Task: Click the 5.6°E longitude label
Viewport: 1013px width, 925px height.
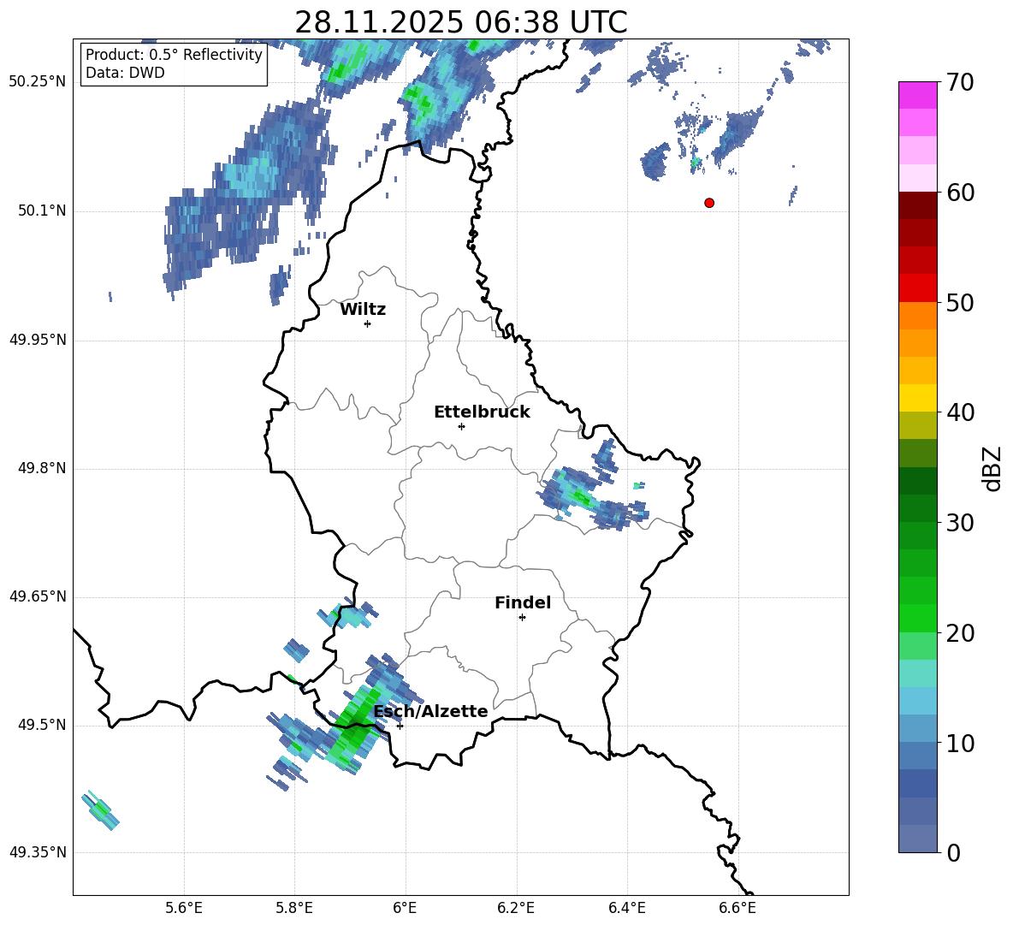Action: pos(184,908)
